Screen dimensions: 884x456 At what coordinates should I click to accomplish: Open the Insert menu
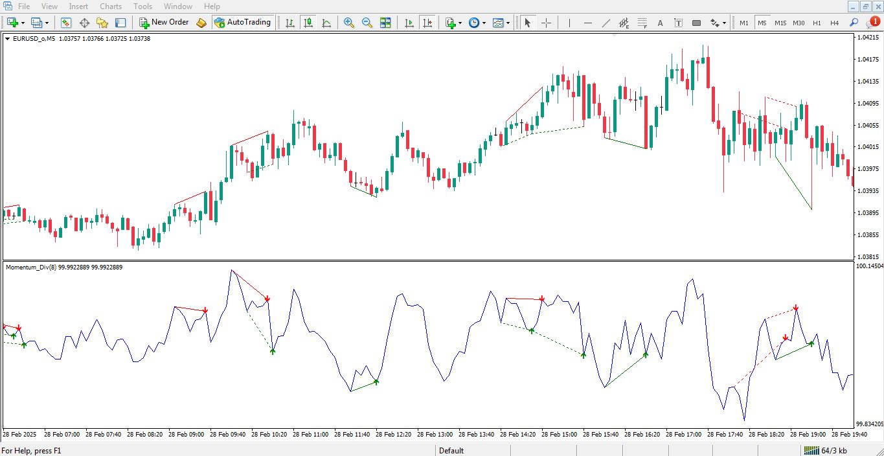pos(78,6)
